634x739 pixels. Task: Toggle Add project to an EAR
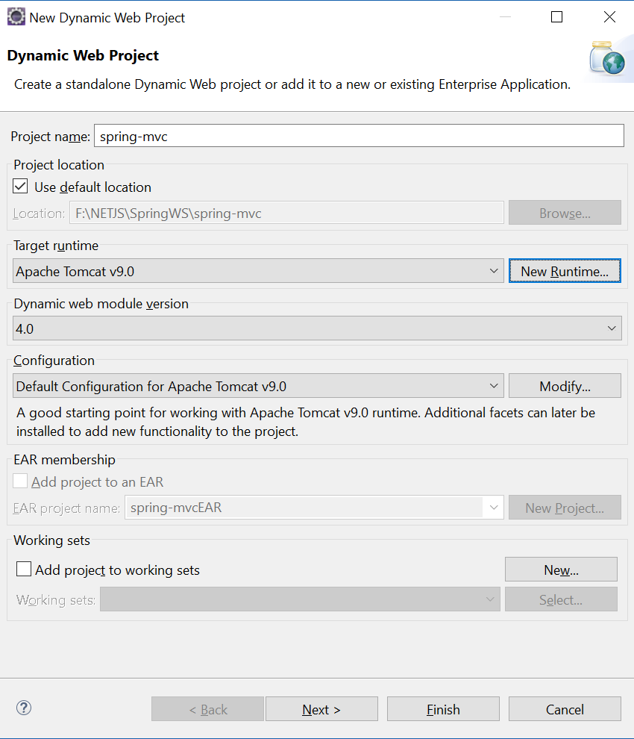[20, 481]
